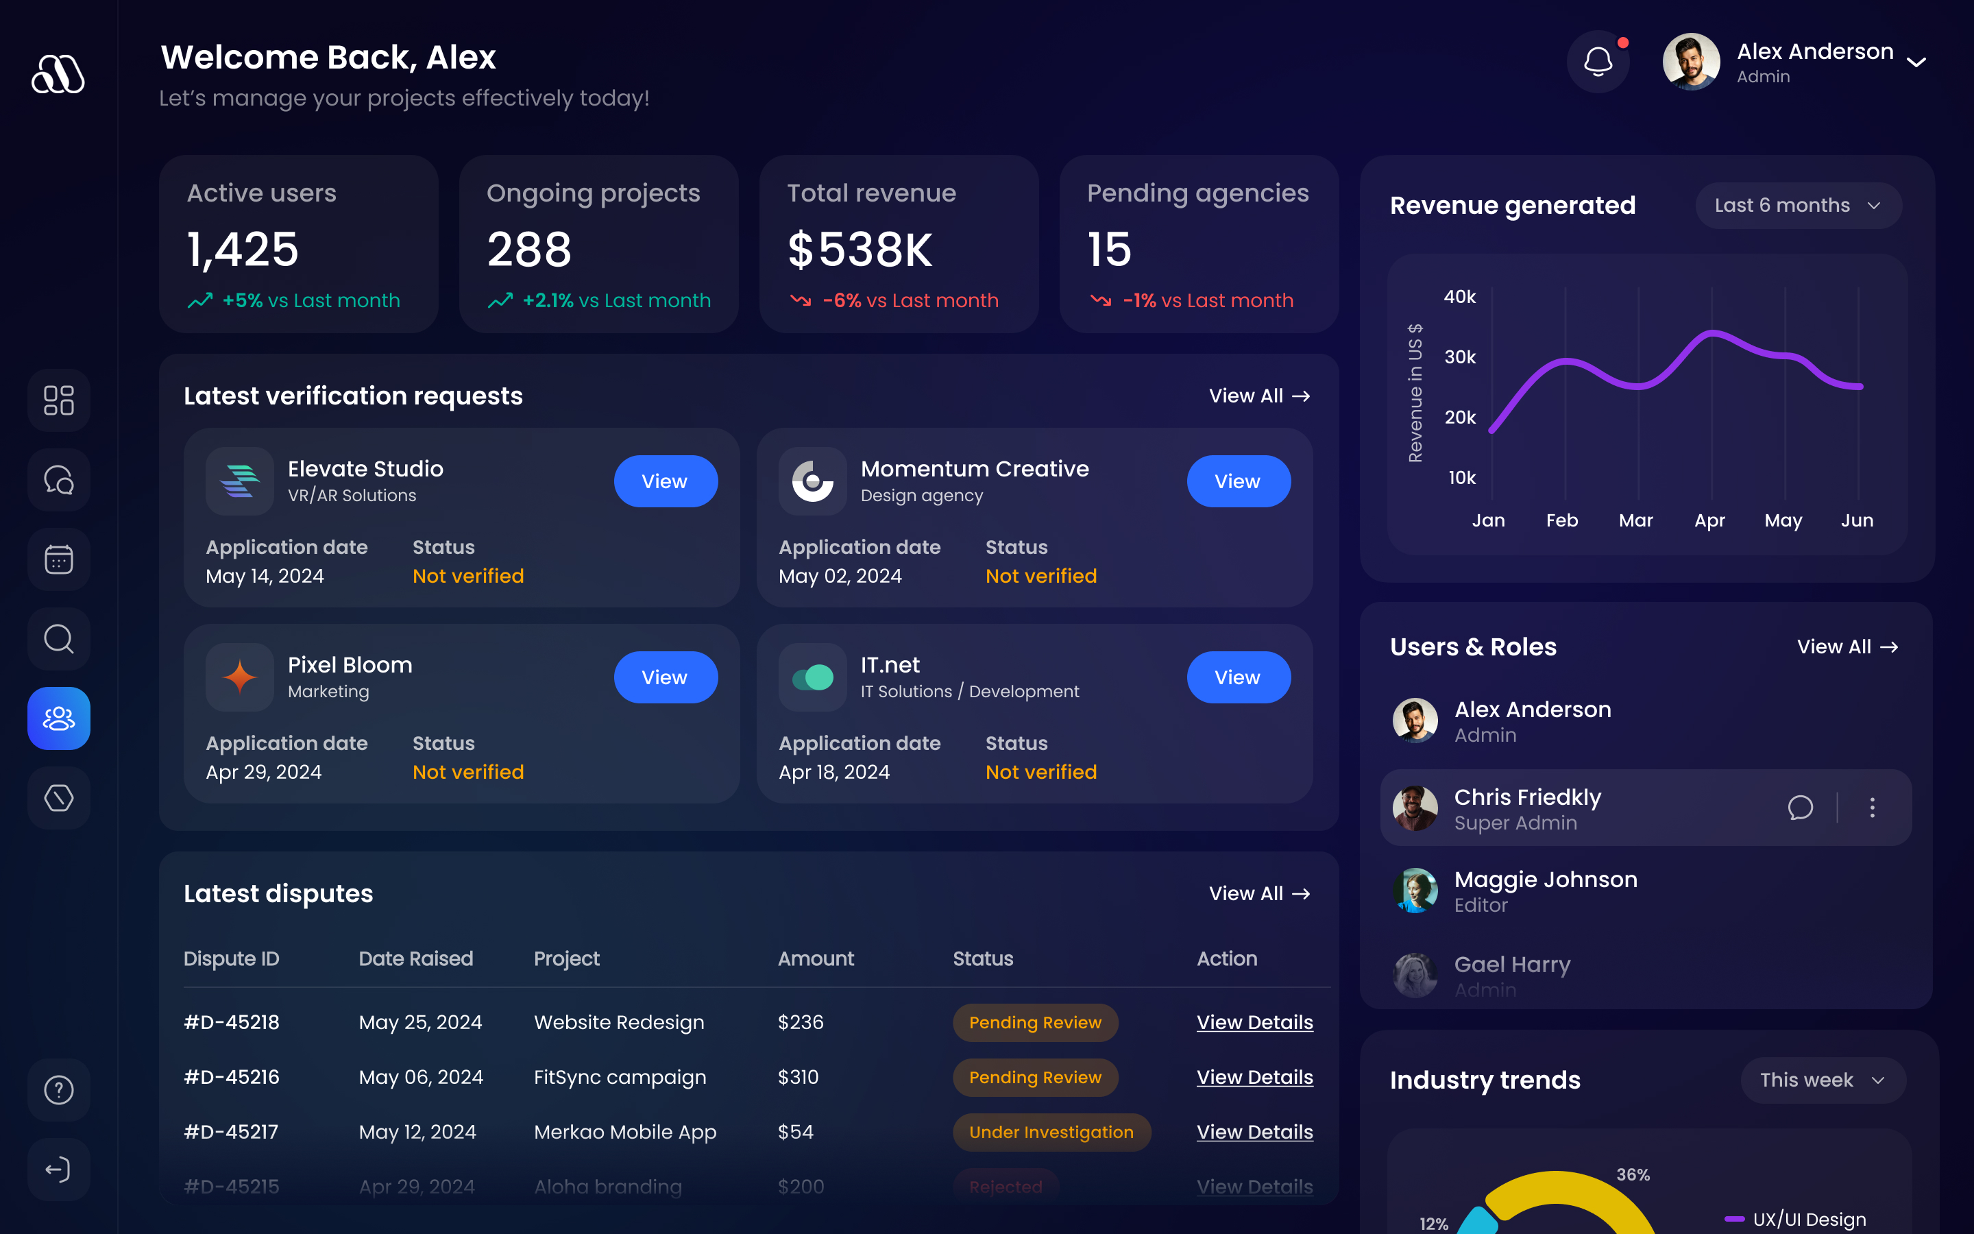View details for dispute #D-45218
This screenshot has height=1234, width=1974.
click(1254, 1021)
